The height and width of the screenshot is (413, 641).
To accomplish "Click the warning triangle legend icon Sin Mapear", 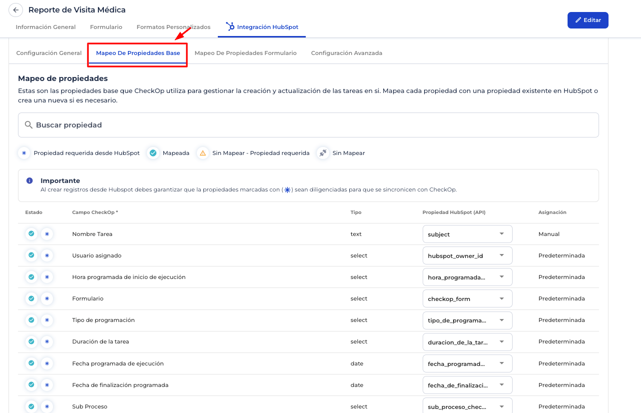I will coord(203,153).
